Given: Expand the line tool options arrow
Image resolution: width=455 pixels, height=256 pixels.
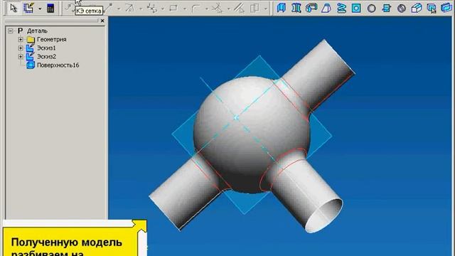Looking at the screenshot, I should pyautogui.click(x=119, y=9).
